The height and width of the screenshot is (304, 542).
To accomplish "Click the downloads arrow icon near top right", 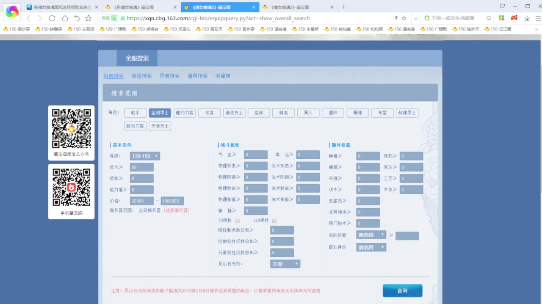I will (527, 18).
